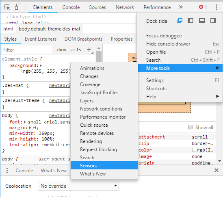This screenshot has width=223, height=197.
Task: Open More tools submenu
Action: pyautogui.click(x=180, y=68)
